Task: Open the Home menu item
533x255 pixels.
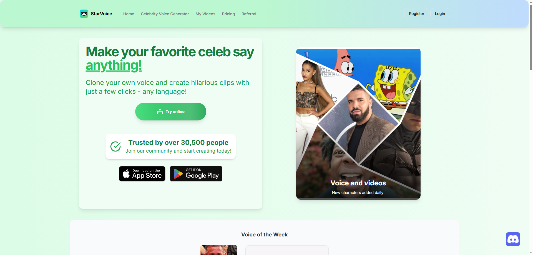Action: click(129, 14)
